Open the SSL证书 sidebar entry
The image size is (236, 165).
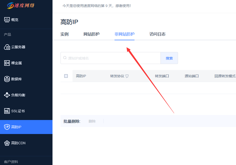pos(26,111)
